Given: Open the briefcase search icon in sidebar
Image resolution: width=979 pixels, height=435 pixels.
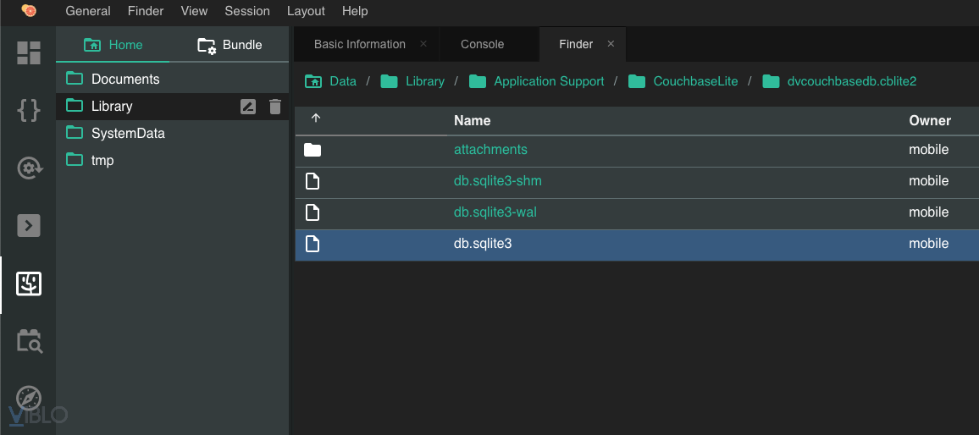Looking at the screenshot, I should (29, 340).
